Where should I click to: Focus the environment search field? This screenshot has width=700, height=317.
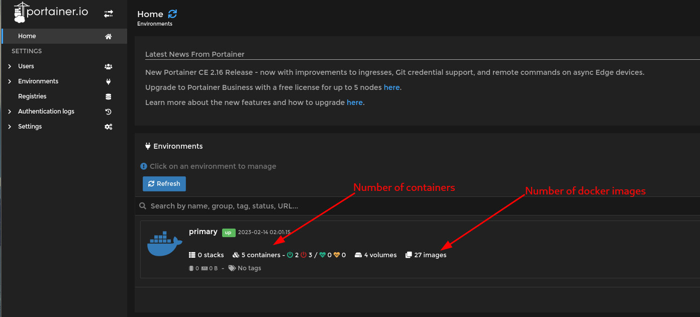click(352, 206)
